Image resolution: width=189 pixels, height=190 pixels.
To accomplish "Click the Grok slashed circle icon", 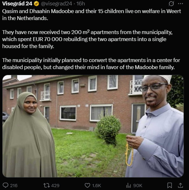I will coord(171,4).
